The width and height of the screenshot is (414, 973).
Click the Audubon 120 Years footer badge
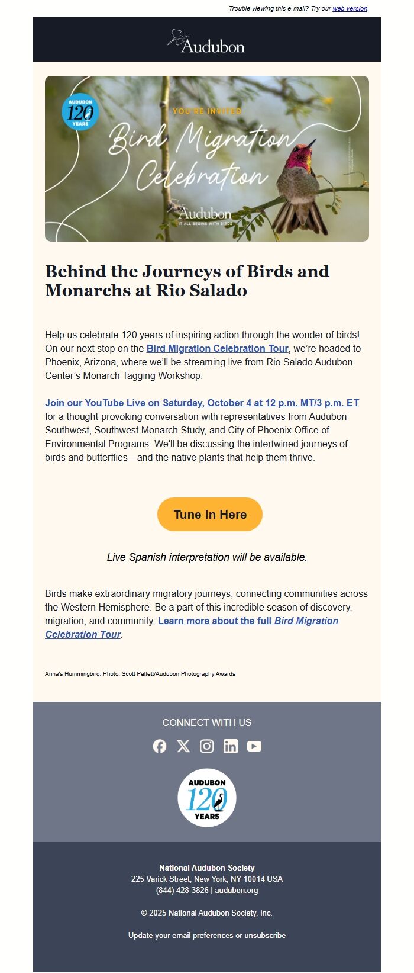click(x=207, y=798)
